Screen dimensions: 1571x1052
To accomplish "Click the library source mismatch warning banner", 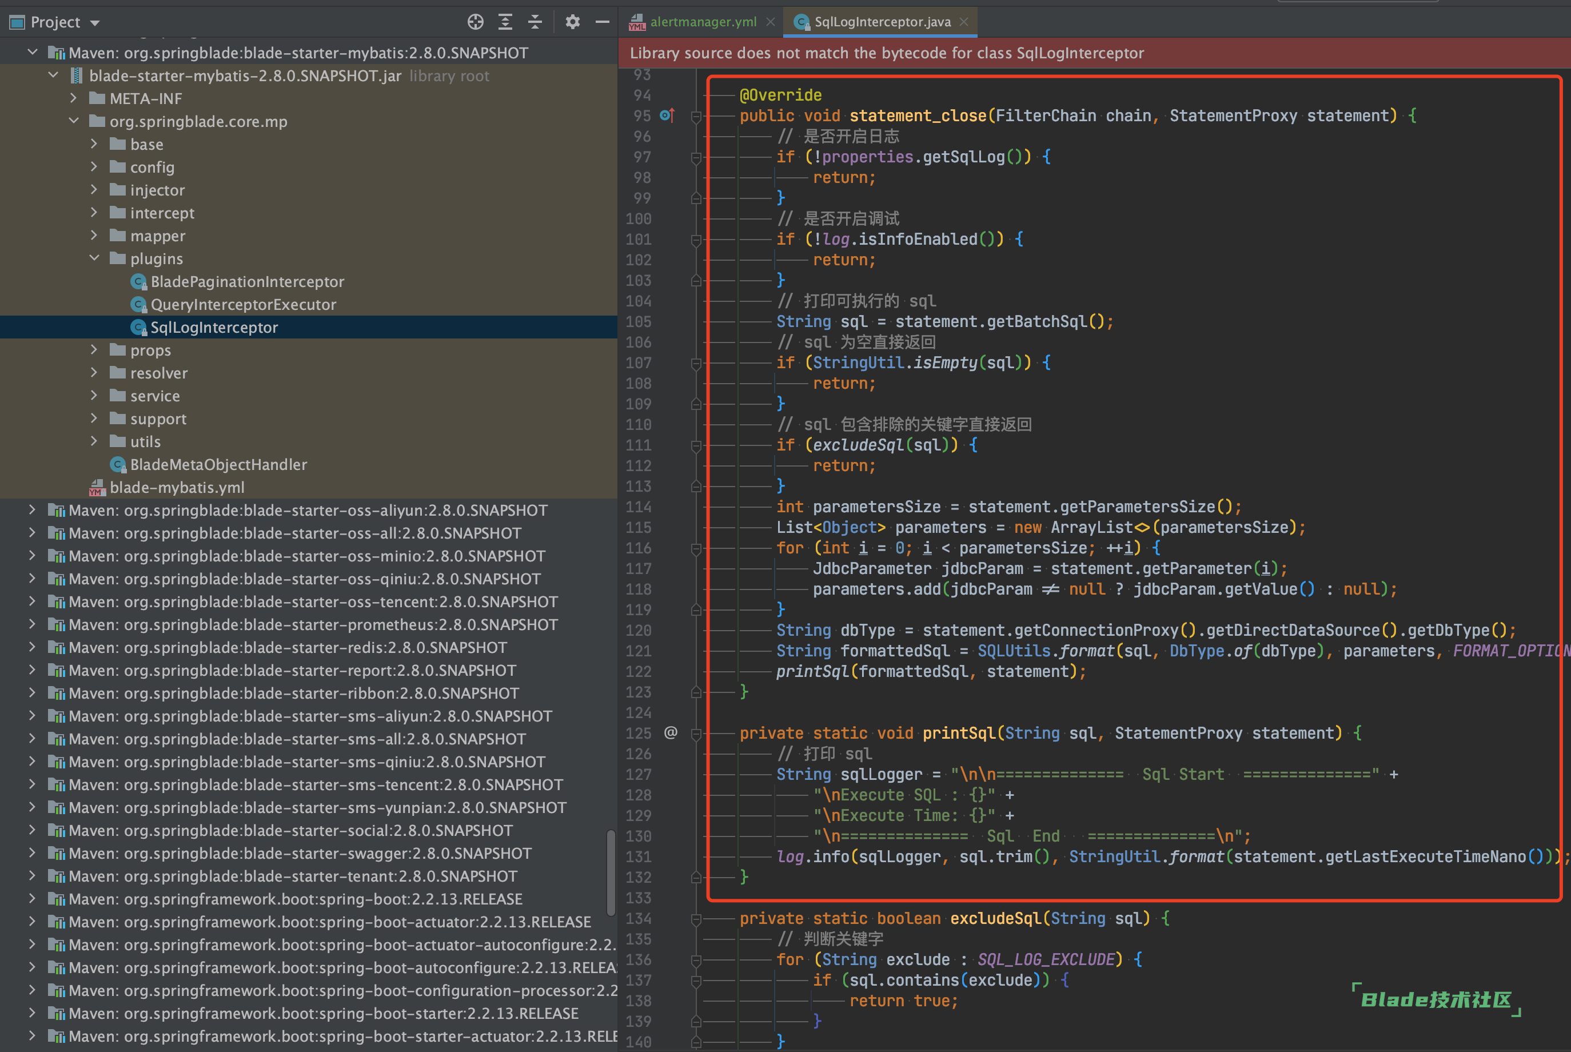I will [x=1094, y=53].
